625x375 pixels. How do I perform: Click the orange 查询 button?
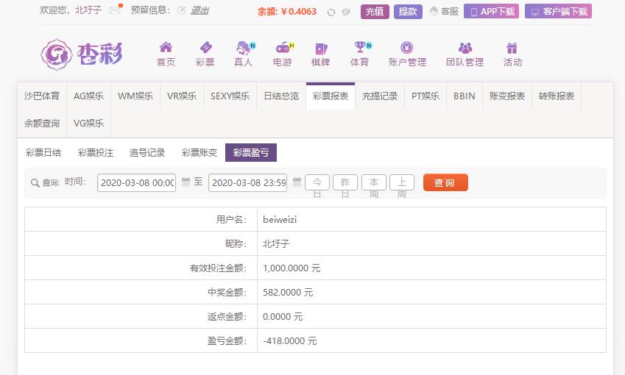[445, 183]
